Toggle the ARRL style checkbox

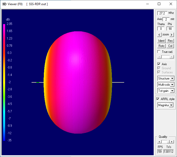point(158,99)
